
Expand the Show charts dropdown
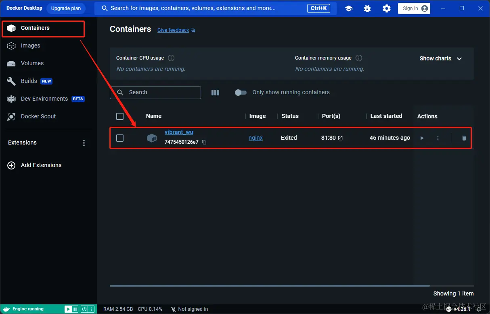[x=440, y=58]
